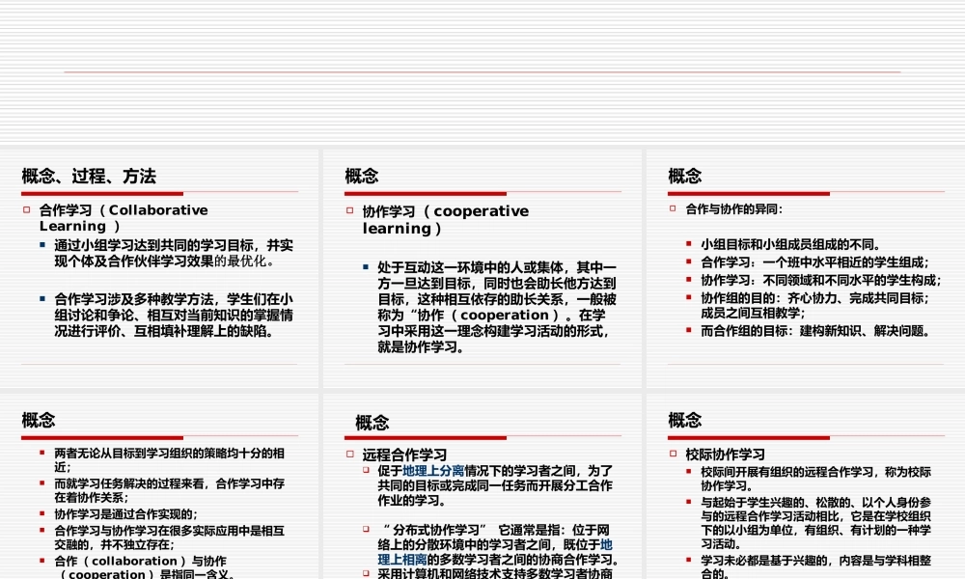Click the slide panel containing 远程合作学习
Viewport: 965px width, 579px height.
coord(482,482)
